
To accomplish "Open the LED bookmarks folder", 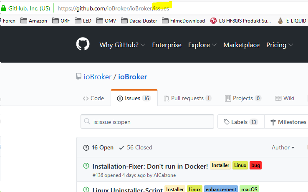I will 83,20.
